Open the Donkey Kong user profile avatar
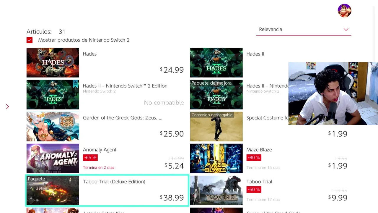 point(344,11)
